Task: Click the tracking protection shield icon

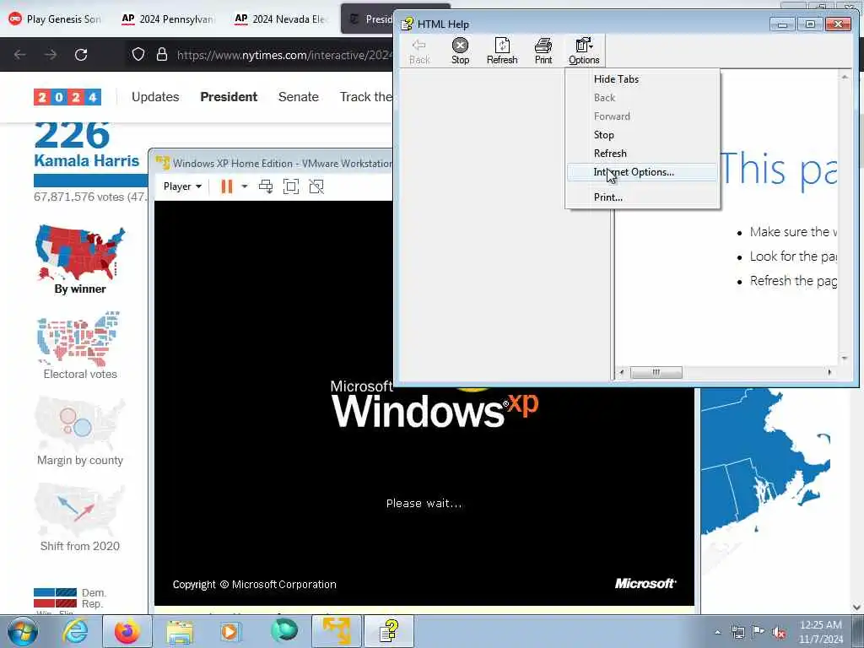Action: [x=138, y=54]
